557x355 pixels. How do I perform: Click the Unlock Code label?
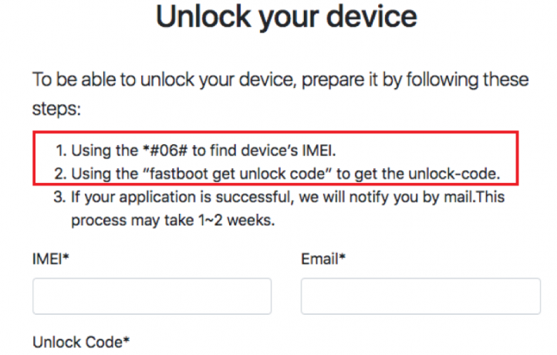coord(77,341)
